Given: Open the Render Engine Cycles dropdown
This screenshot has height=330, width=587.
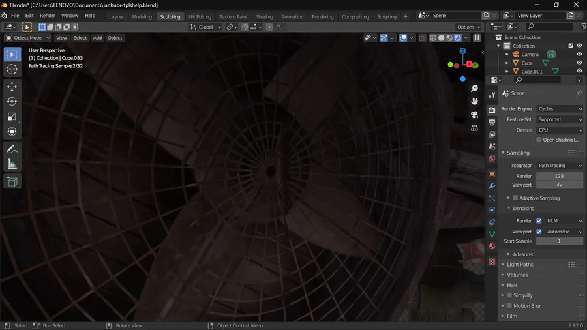Looking at the screenshot, I should click(560, 108).
